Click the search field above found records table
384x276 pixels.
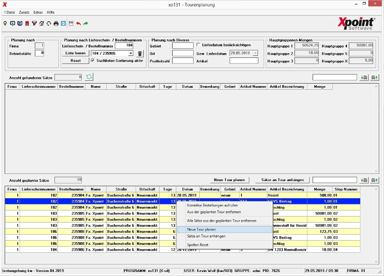tap(334, 78)
